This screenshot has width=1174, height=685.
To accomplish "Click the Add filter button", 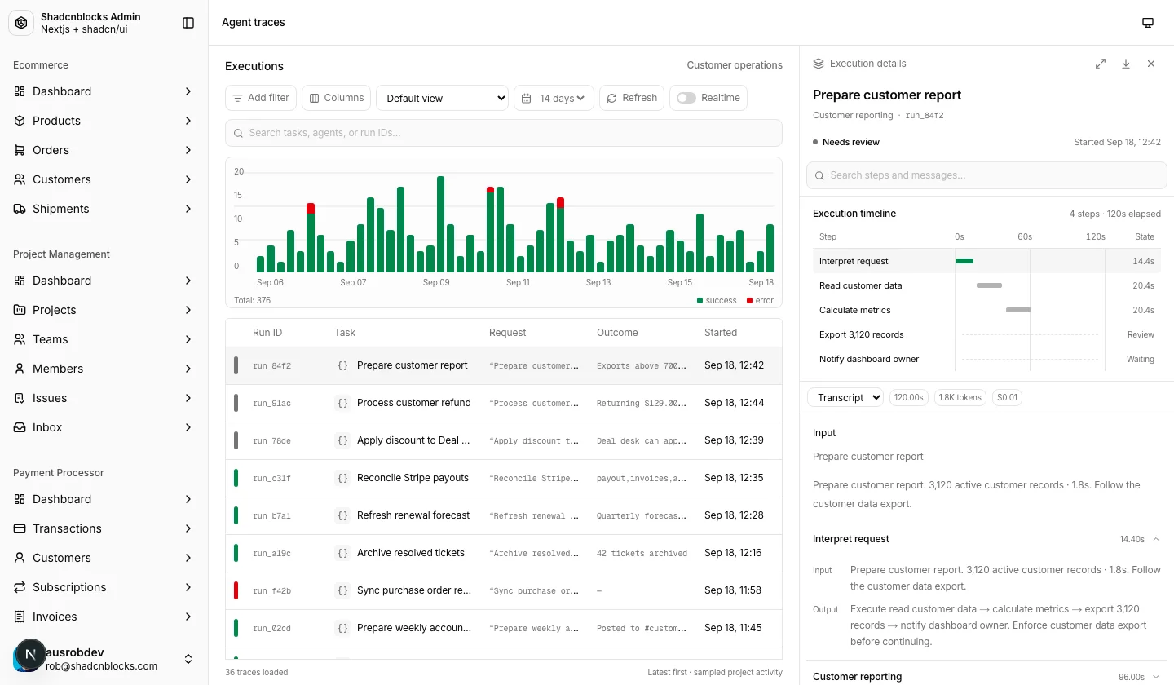I will [x=261, y=98].
